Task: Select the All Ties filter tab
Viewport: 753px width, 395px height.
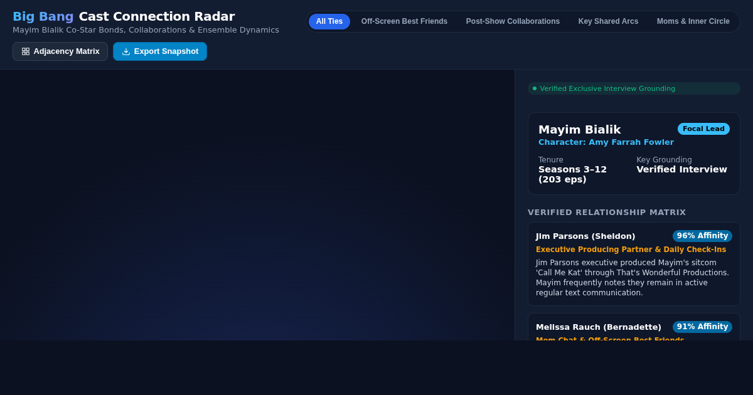Action: (x=329, y=21)
